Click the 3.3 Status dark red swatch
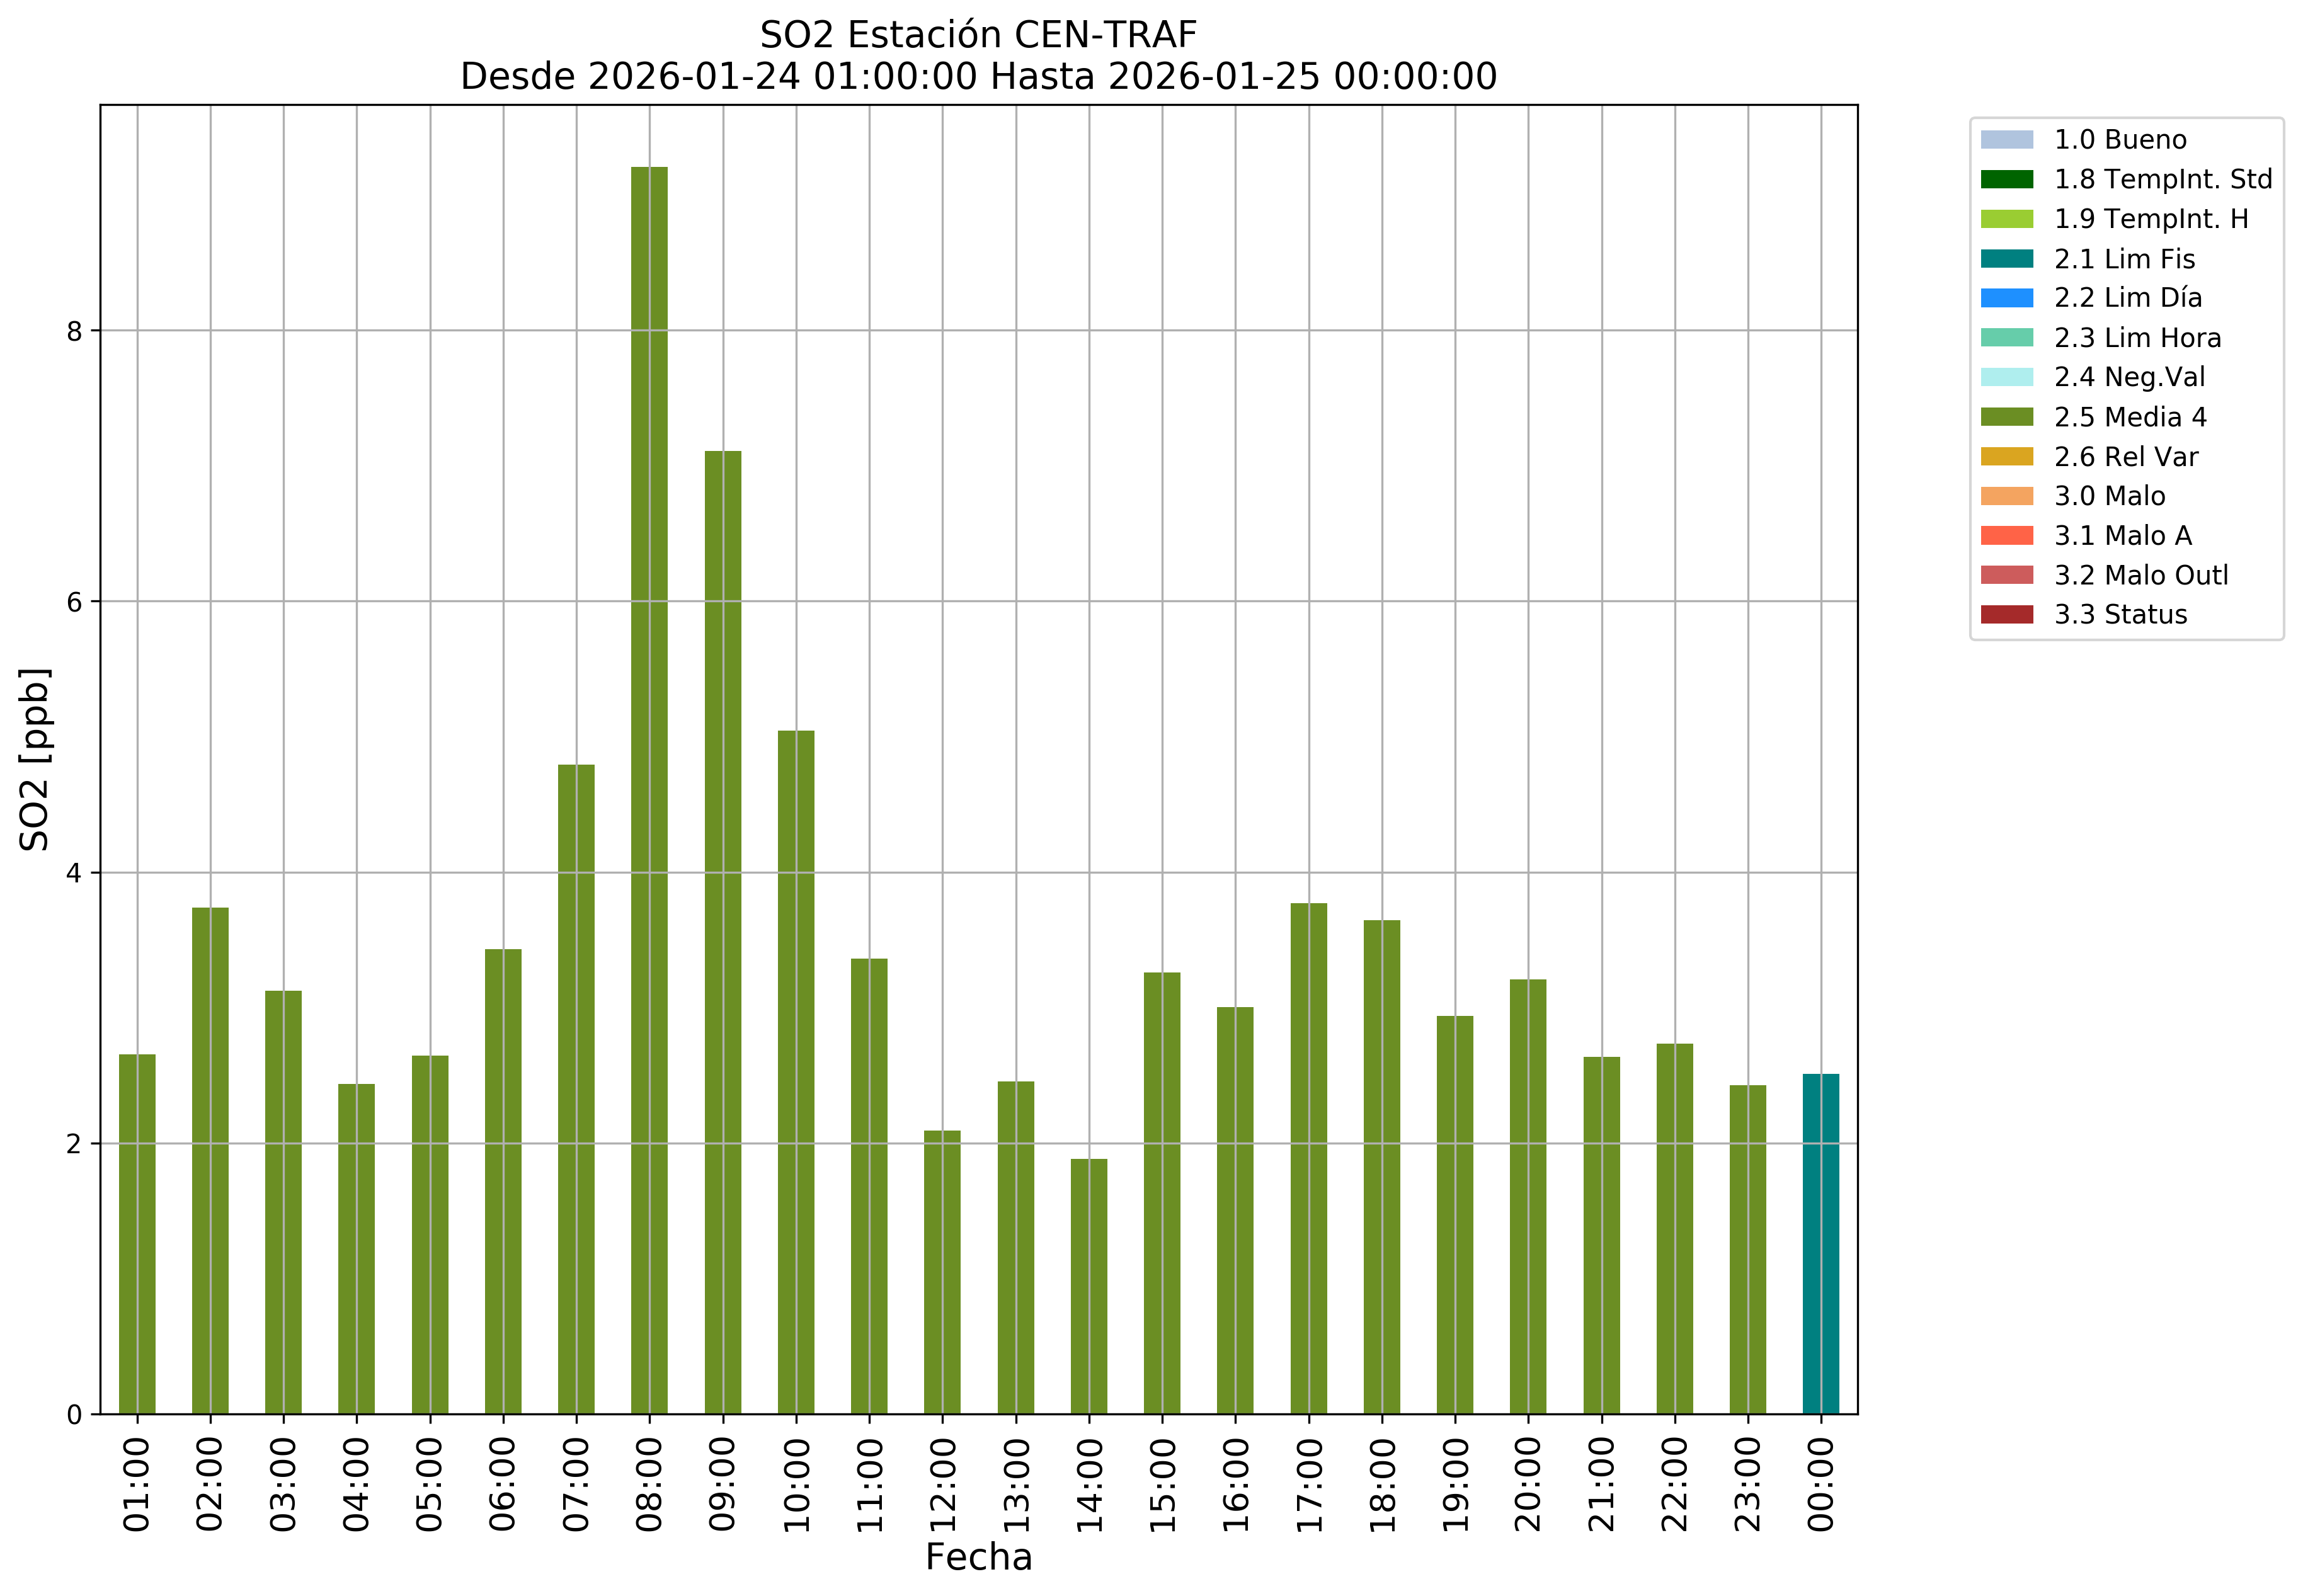The height and width of the screenshot is (1596, 2303). [x=2006, y=615]
